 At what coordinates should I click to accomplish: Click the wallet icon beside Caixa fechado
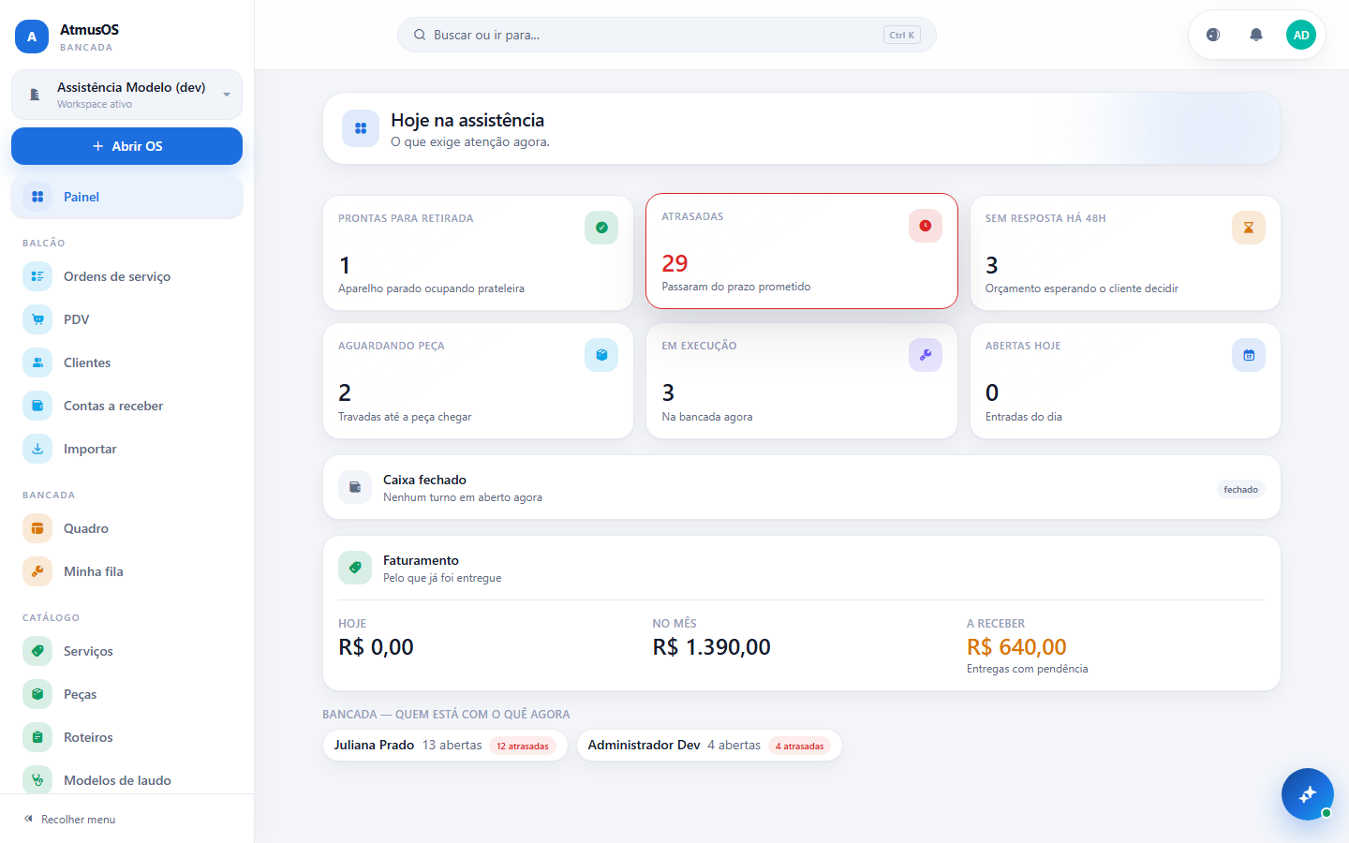[x=355, y=487]
